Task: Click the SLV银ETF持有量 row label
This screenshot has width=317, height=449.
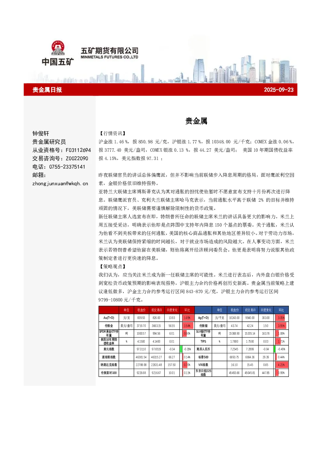Action: coord(203,333)
